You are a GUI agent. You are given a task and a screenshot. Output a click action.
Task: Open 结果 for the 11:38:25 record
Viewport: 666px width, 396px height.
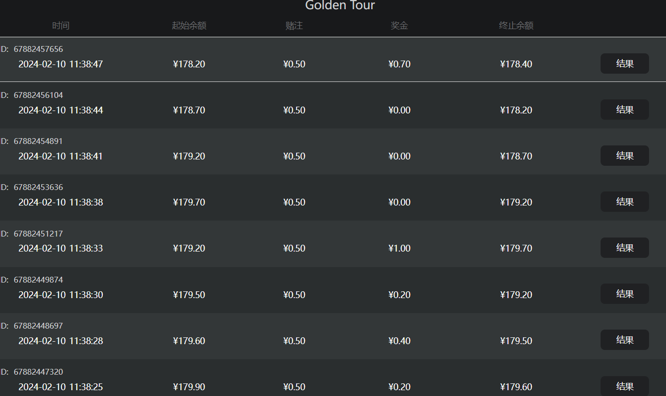[624, 386]
